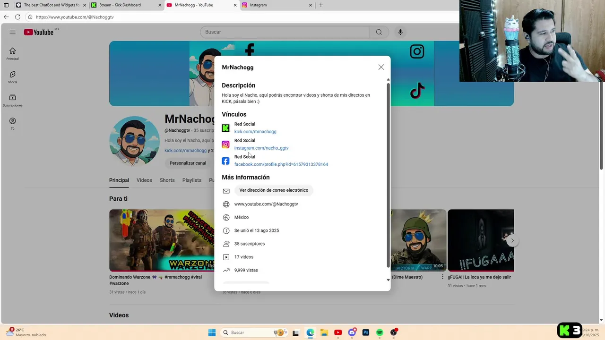Open Microsoft Edge from the taskbar
Image resolution: width=605 pixels, height=340 pixels.
coord(310,332)
